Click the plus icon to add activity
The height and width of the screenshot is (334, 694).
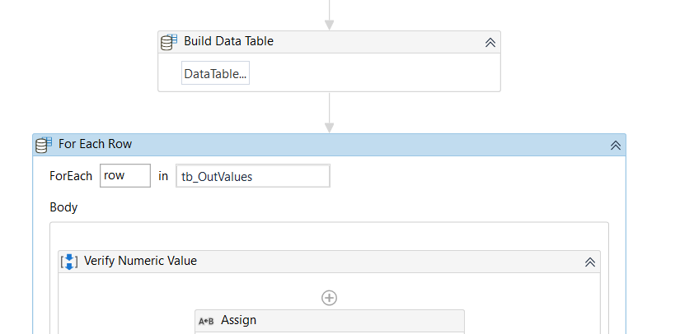329,298
